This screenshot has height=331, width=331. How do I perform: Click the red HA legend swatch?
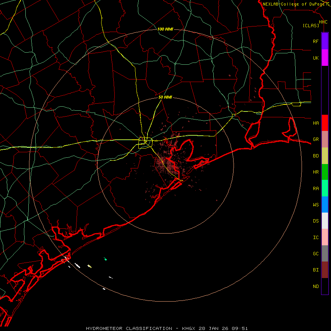pyautogui.click(x=325, y=123)
